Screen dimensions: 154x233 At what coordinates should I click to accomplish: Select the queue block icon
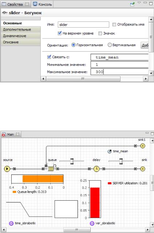[51, 169]
